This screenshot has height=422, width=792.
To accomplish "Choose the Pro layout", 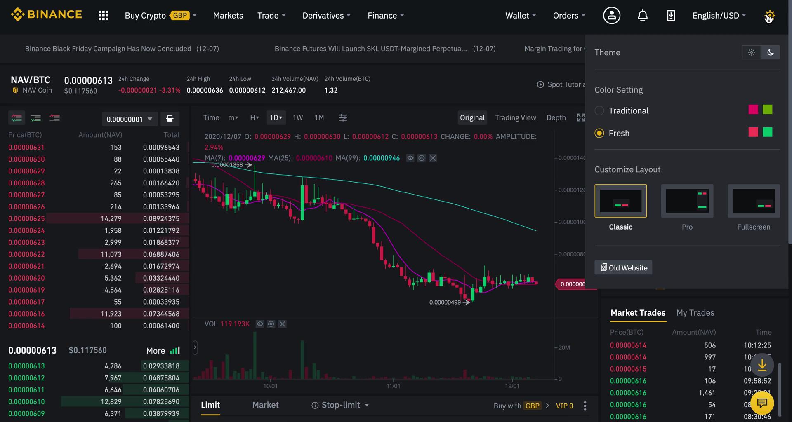I will pyautogui.click(x=687, y=201).
